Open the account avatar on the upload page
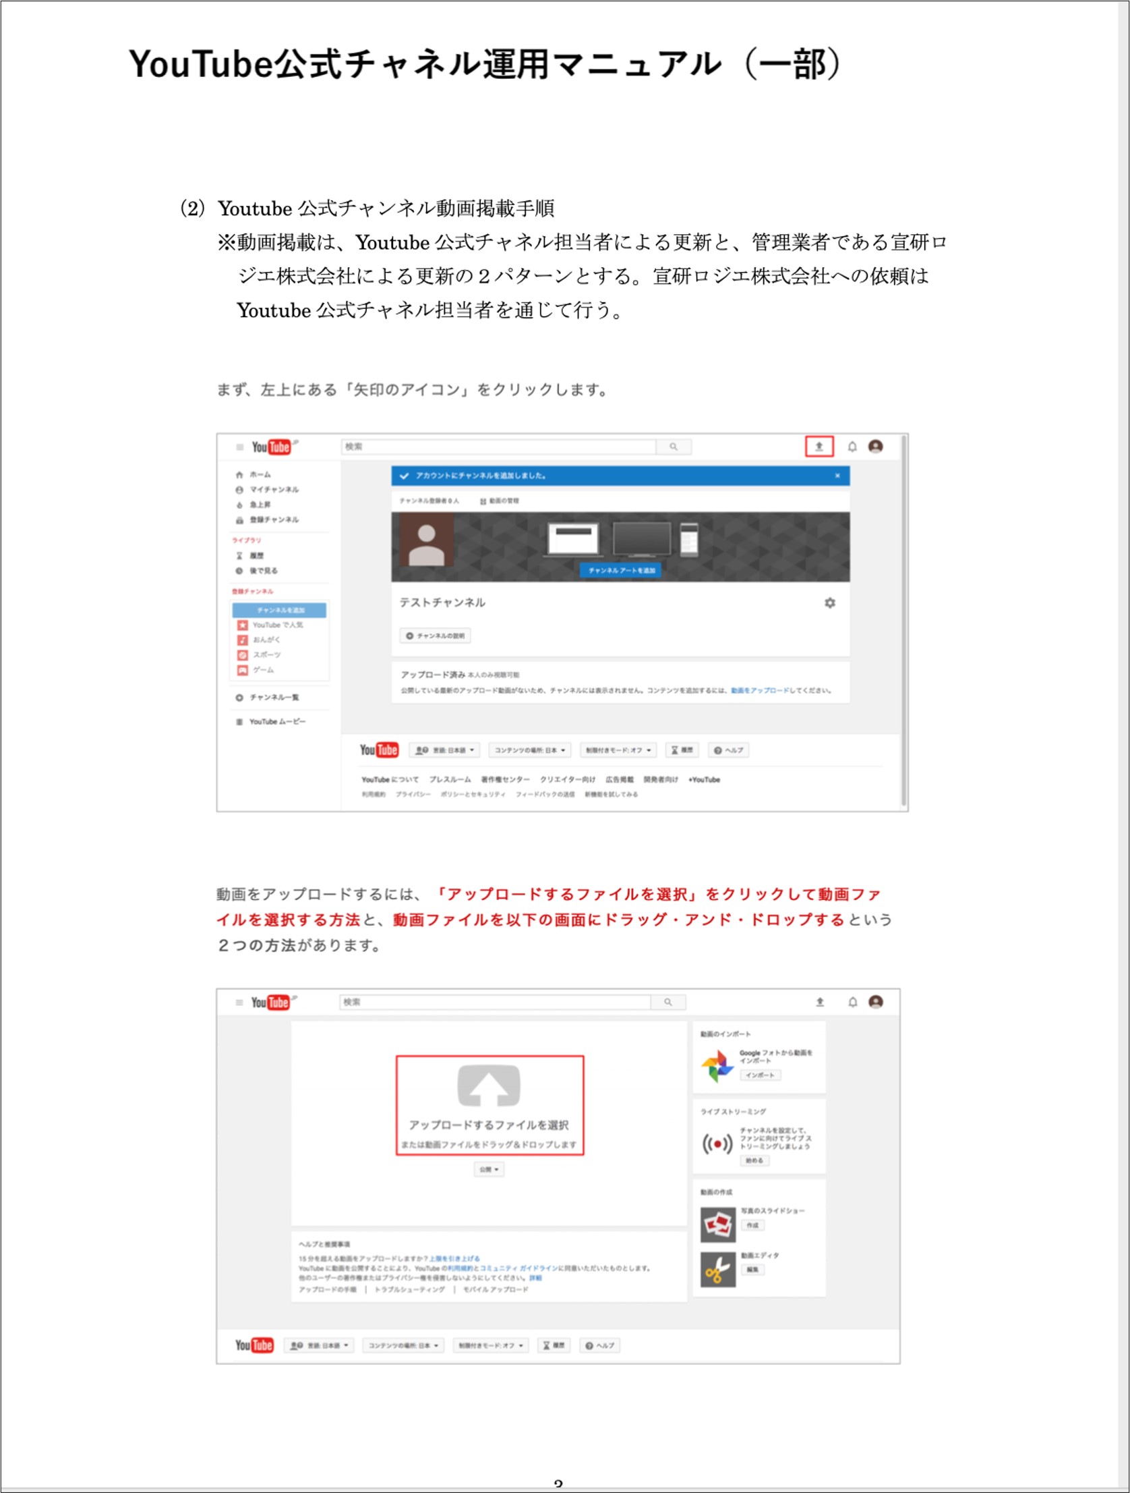This screenshot has width=1130, height=1493. (x=876, y=1002)
